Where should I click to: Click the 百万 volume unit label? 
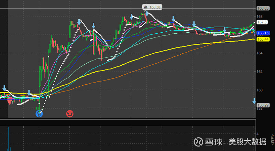click(272, 141)
